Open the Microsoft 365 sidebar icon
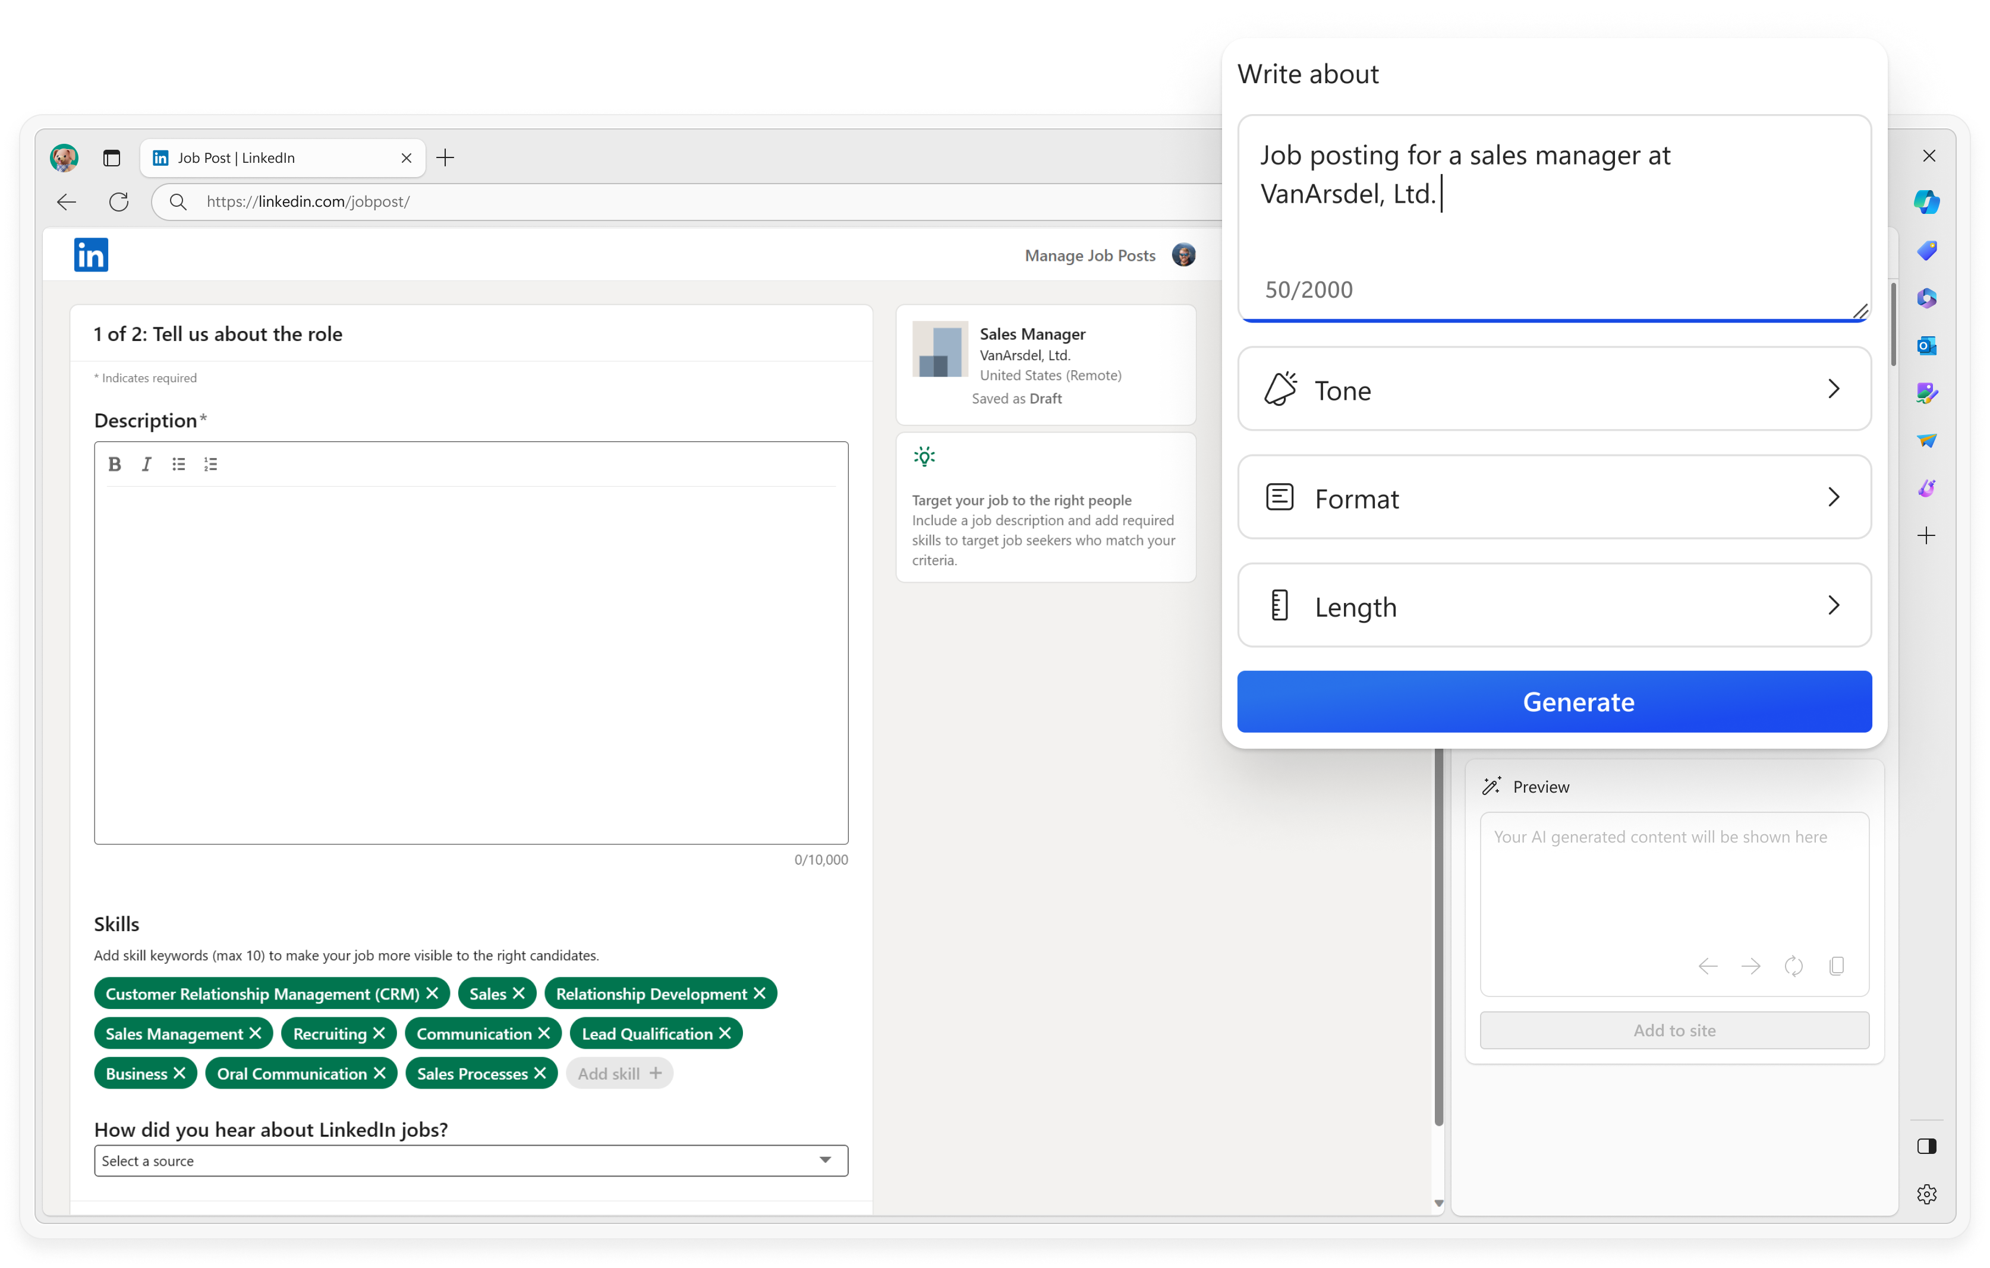This screenshot has width=1990, height=1268. pyautogui.click(x=1926, y=297)
